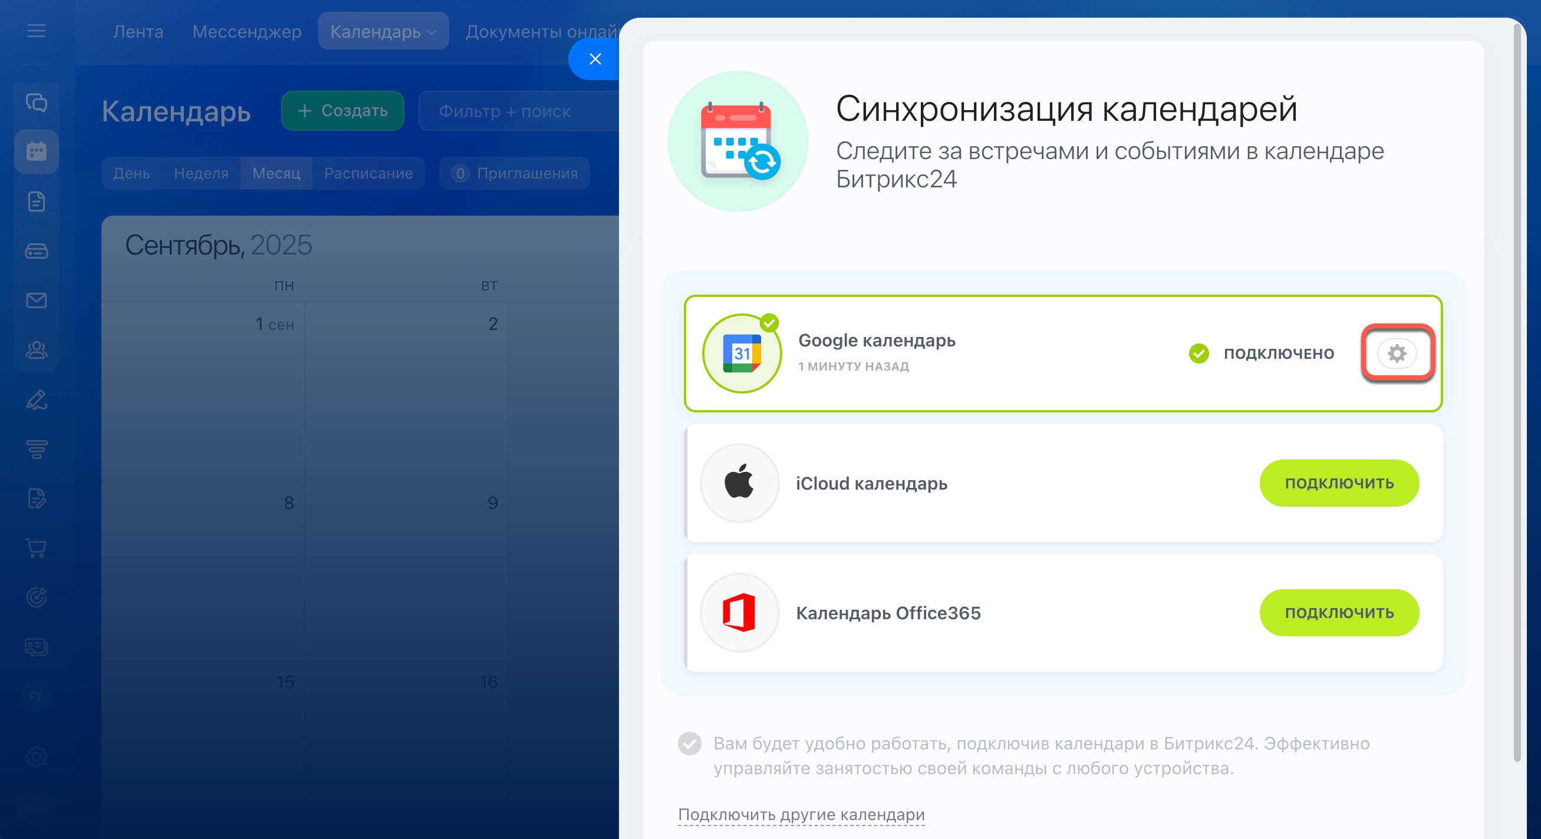Viewport: 1541px width, 839px height.
Task: Open the mail envelope sidebar icon
Action: click(x=37, y=300)
